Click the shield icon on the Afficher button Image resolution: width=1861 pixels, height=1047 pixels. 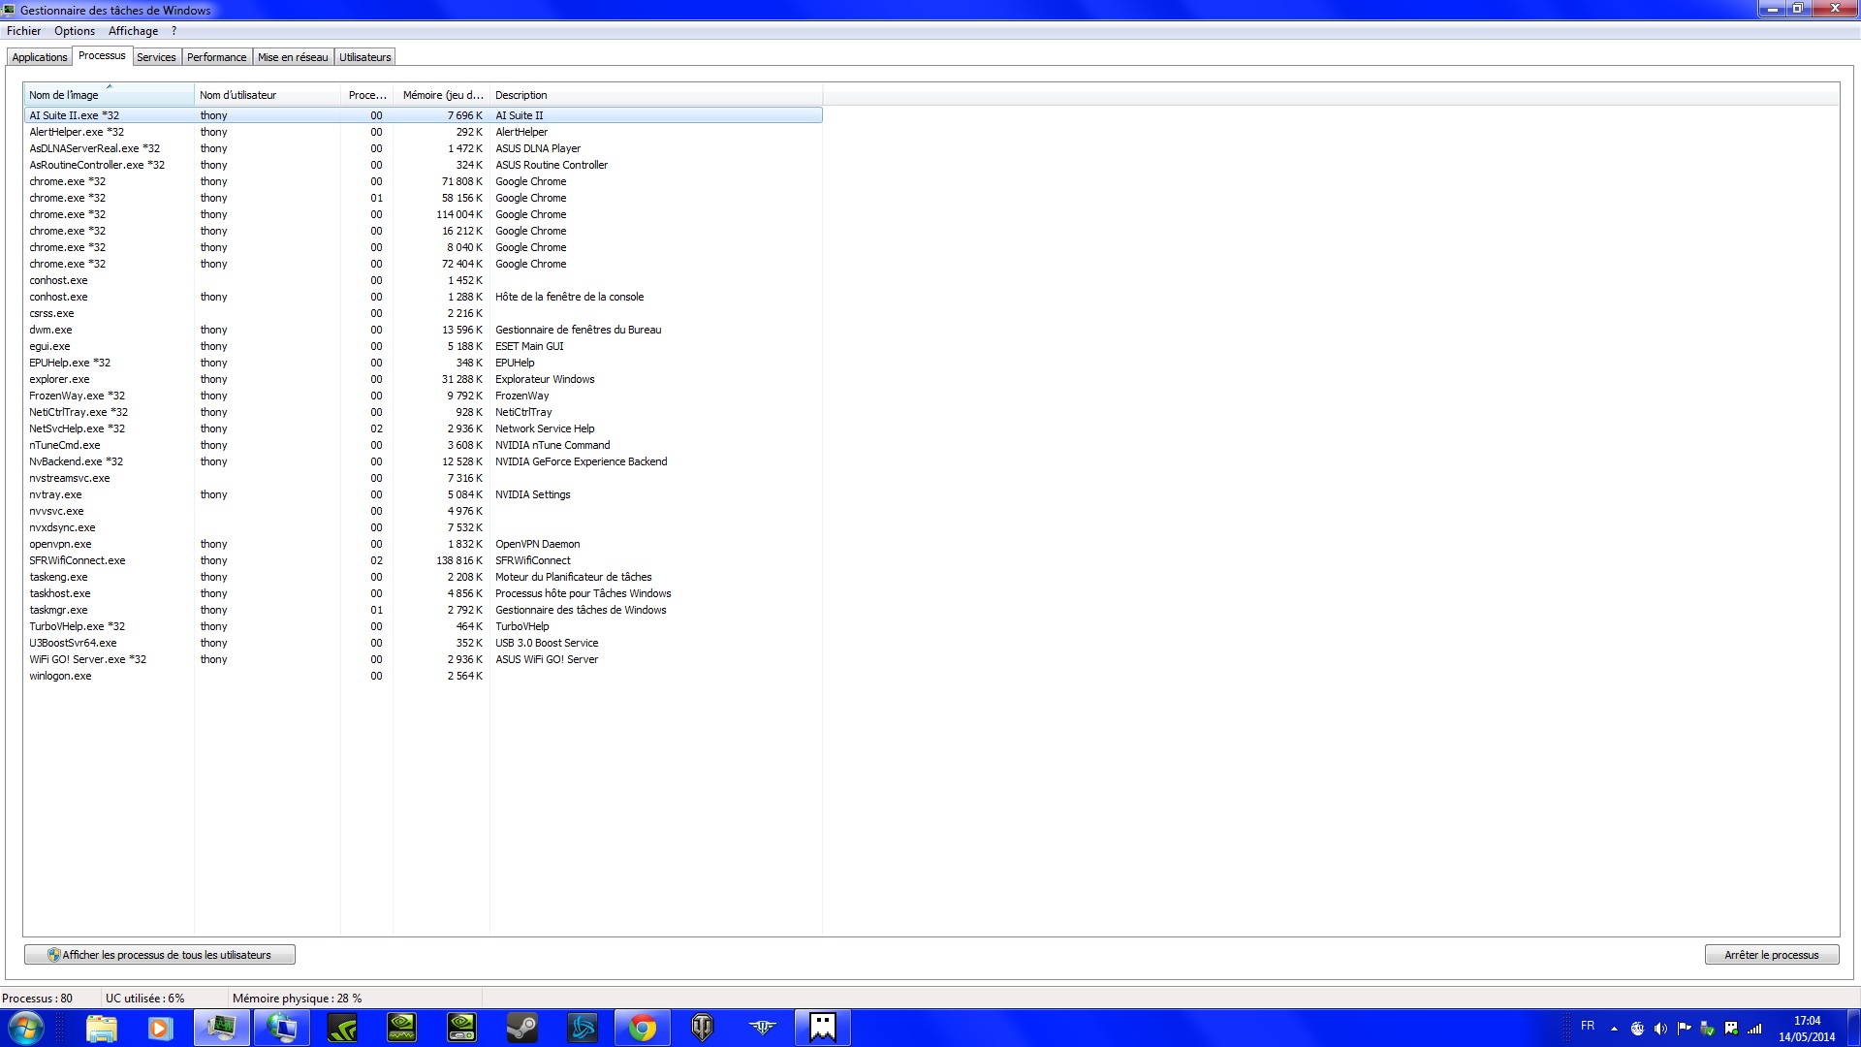[x=53, y=955]
